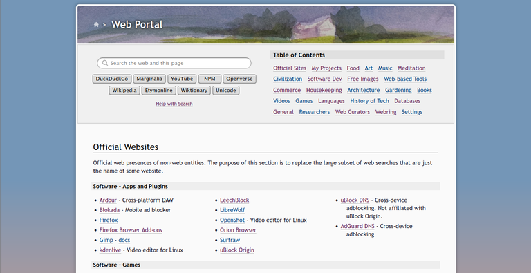Search with Marginalia button
Viewport: 531px width, 273px height.
pyautogui.click(x=149, y=79)
